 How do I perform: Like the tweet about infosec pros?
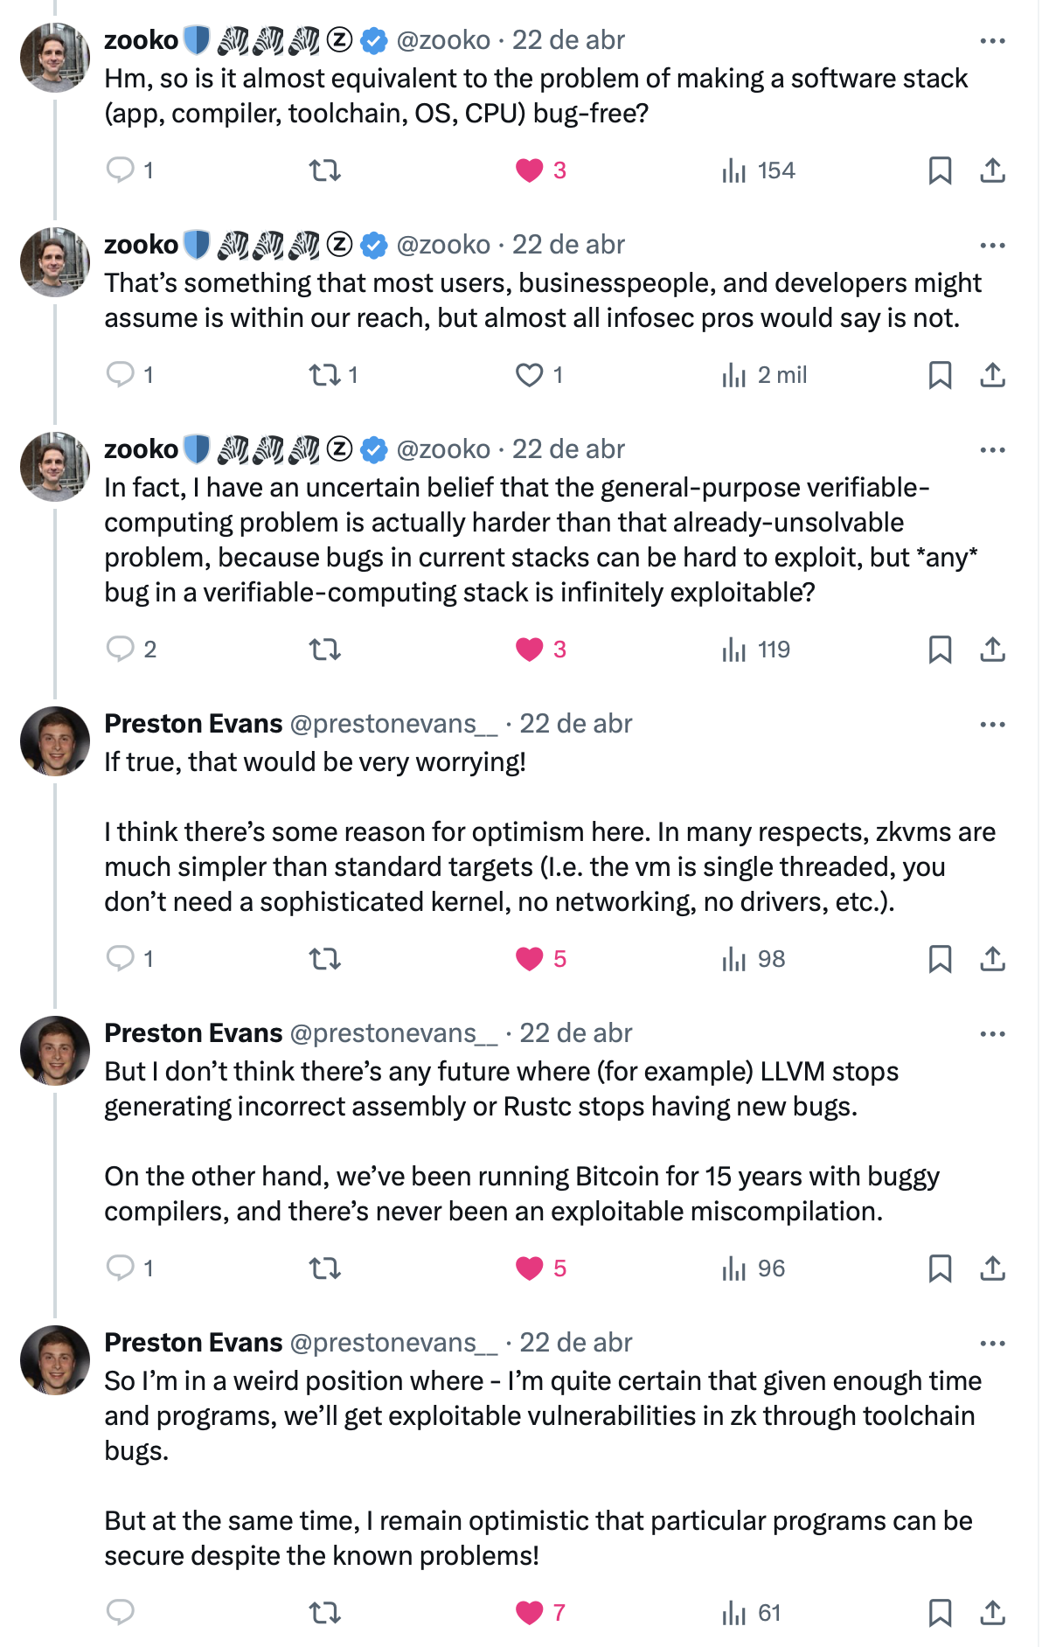(530, 375)
